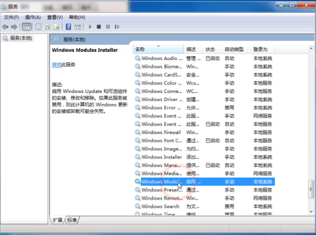Click the 启动 link to start service
Image resolution: width=316 pixels, height=235 pixels.
click(57, 65)
